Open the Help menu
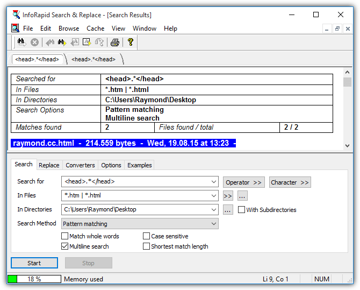Screen dimensions: 360x290 pos(170,29)
